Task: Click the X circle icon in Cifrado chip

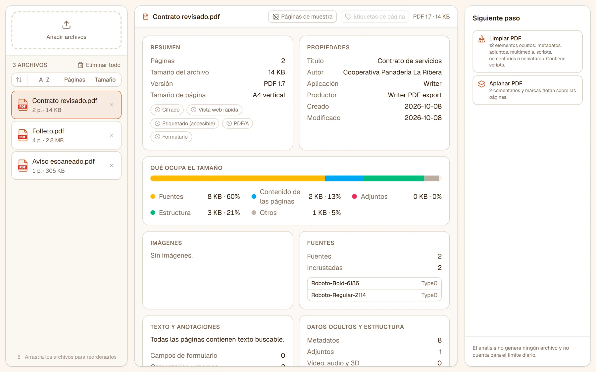Action: click(158, 110)
